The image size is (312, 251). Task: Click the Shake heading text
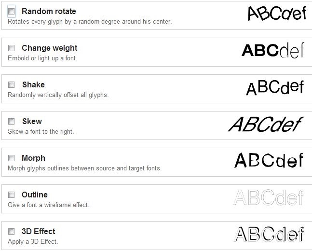[x=33, y=84]
